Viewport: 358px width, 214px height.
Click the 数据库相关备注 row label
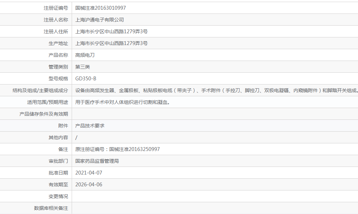pyautogui.click(x=51, y=208)
